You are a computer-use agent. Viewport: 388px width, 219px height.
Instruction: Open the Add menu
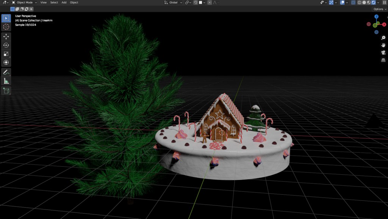click(64, 2)
